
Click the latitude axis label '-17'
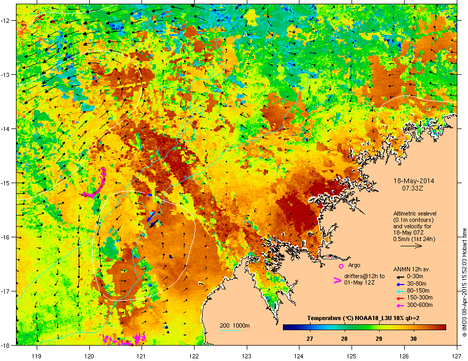click(x=6, y=291)
